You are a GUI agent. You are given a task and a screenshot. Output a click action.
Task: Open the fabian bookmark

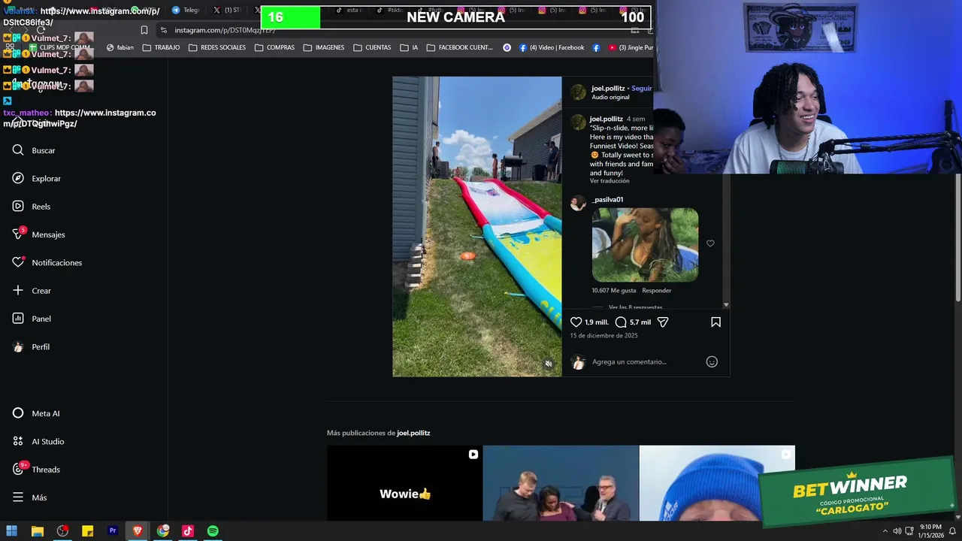120,47
